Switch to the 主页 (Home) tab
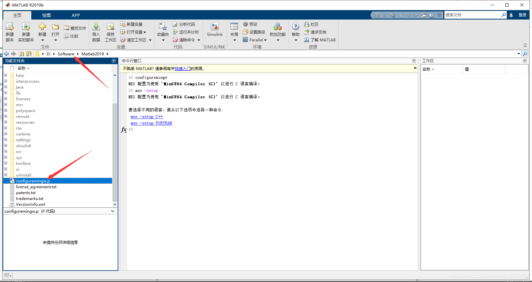The width and height of the screenshot is (532, 282). (x=17, y=15)
